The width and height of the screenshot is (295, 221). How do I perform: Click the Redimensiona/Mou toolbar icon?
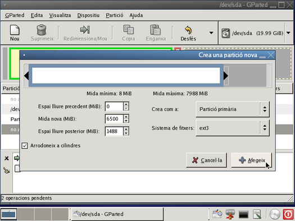(85, 30)
